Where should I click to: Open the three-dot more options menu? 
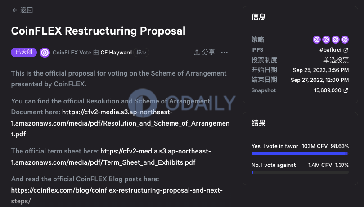pyautogui.click(x=224, y=53)
